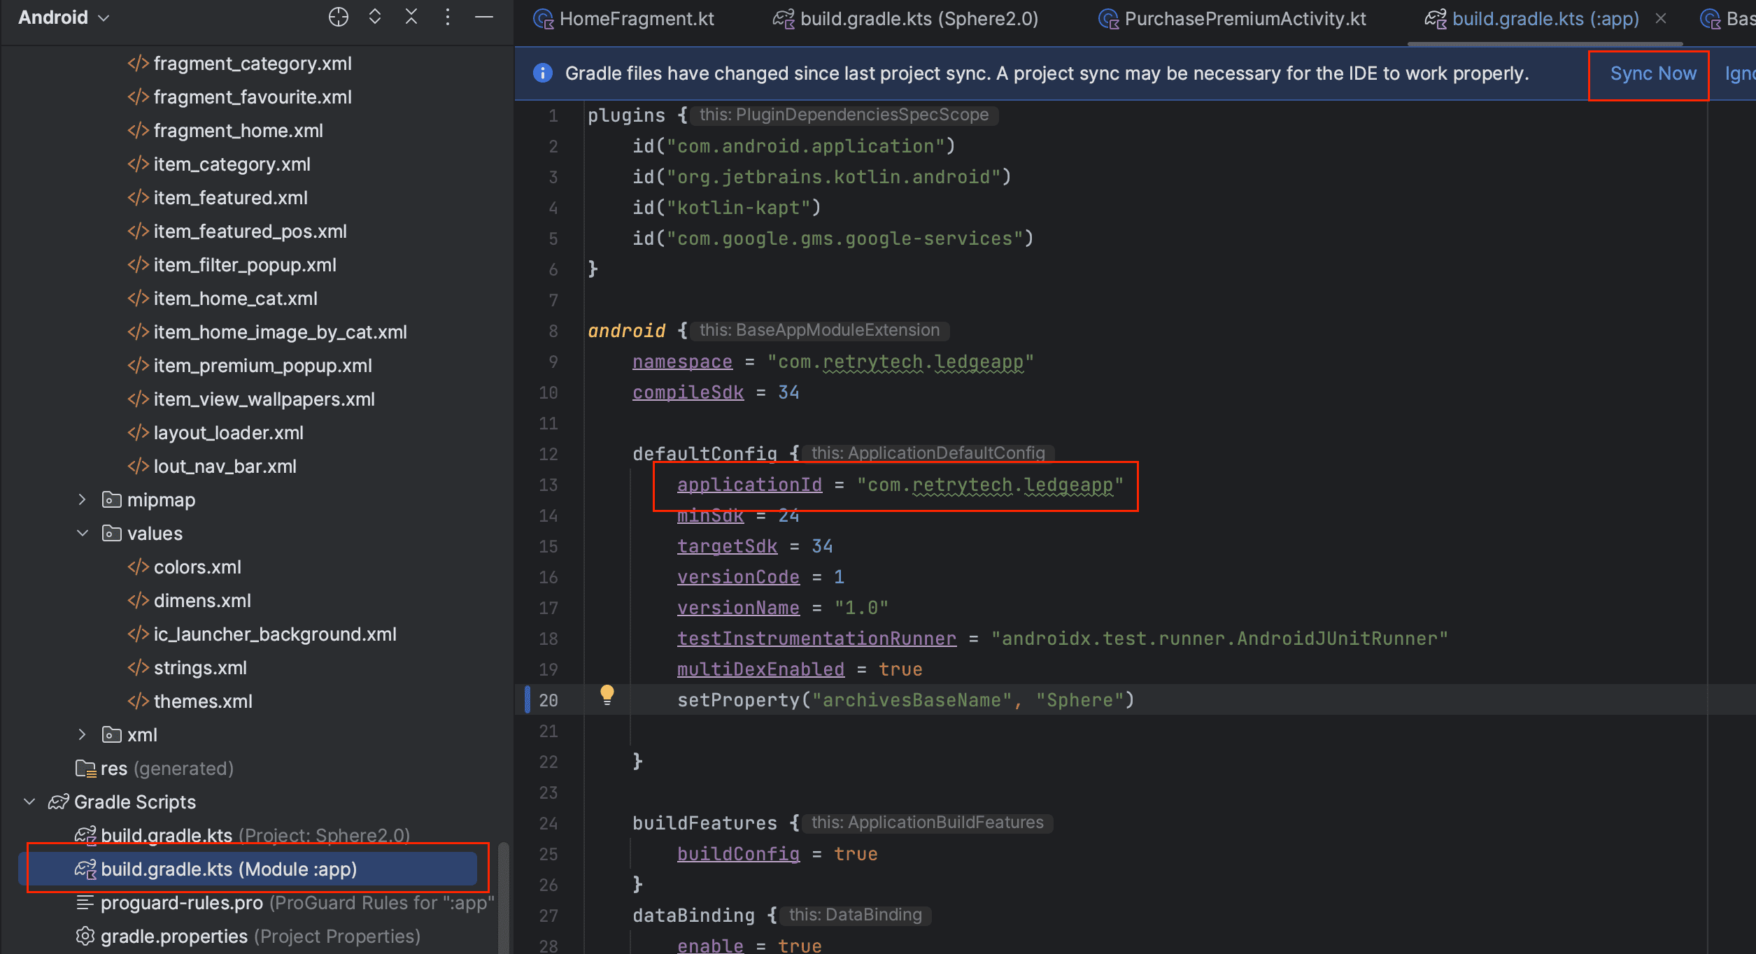
Task: Click the yellow lightbulb intention icon
Action: [x=607, y=695]
